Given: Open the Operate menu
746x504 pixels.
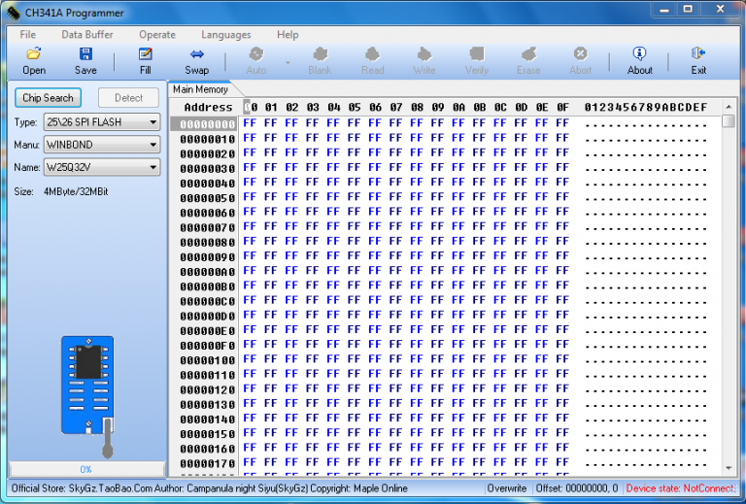Looking at the screenshot, I should [157, 35].
